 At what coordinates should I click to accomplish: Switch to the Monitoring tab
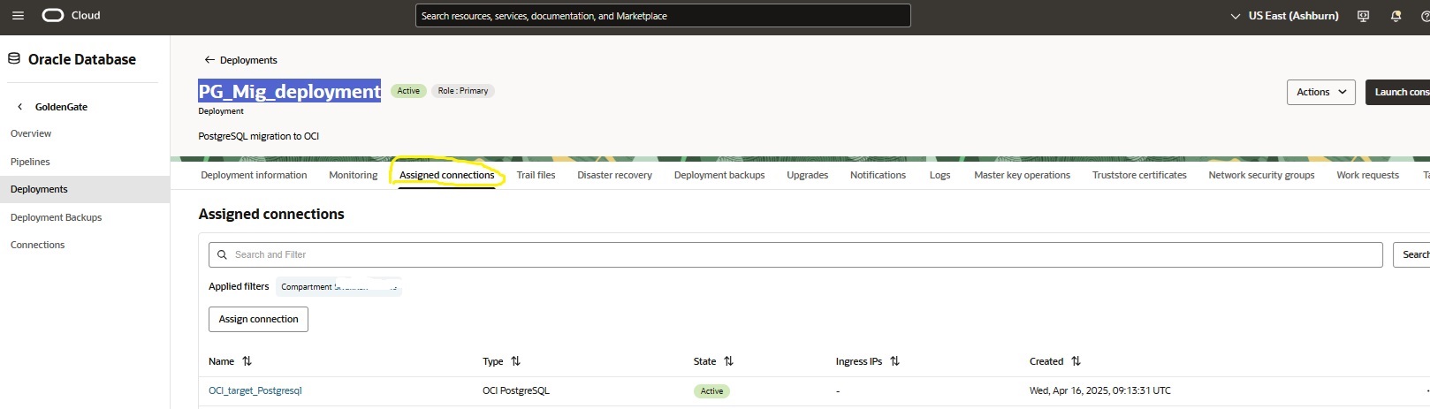coord(353,175)
